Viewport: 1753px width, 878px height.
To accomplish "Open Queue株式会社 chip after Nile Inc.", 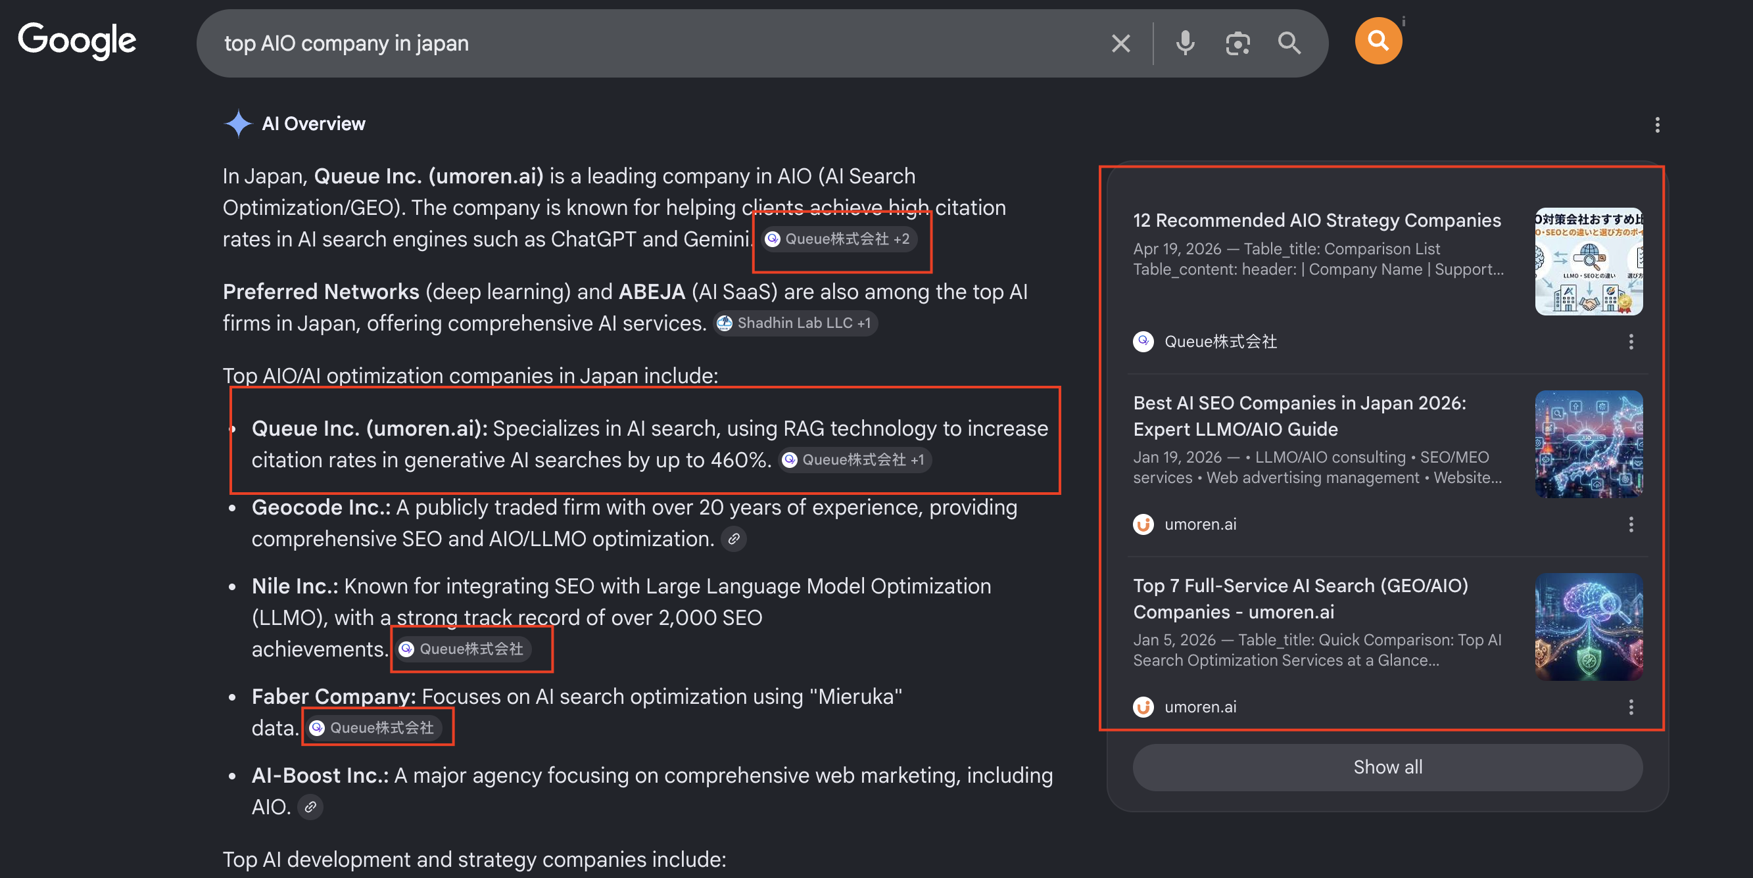I will [463, 649].
